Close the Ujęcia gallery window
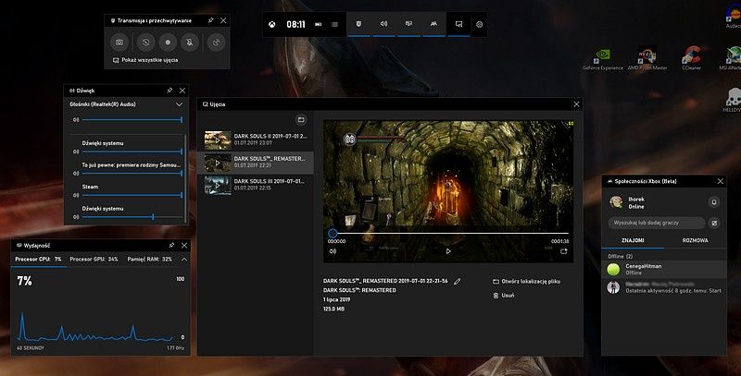This screenshot has width=741, height=376. (576, 104)
